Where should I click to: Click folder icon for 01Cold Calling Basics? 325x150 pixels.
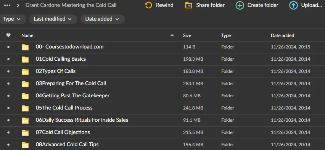pyautogui.click(x=25, y=59)
